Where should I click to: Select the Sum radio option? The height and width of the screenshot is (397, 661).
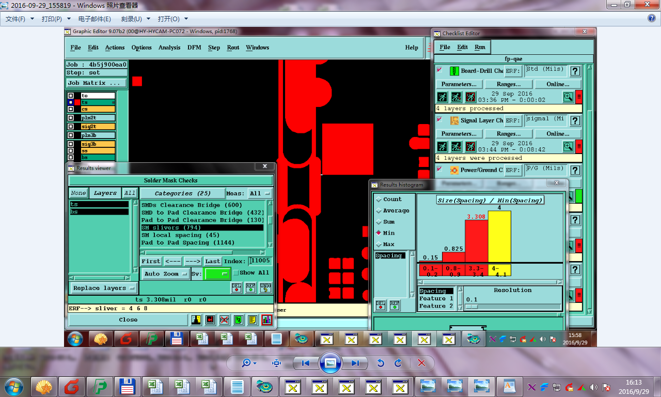click(379, 222)
